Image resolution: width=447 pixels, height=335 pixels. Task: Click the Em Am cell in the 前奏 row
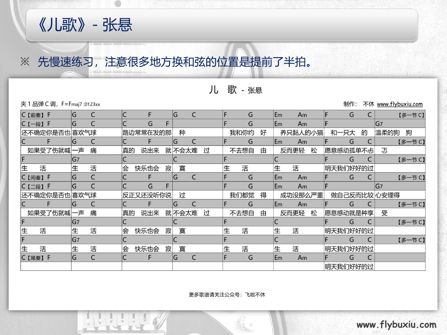(299, 115)
